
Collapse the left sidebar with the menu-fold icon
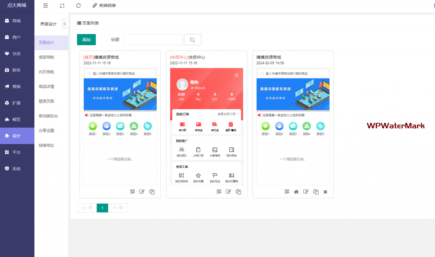tap(46, 5)
